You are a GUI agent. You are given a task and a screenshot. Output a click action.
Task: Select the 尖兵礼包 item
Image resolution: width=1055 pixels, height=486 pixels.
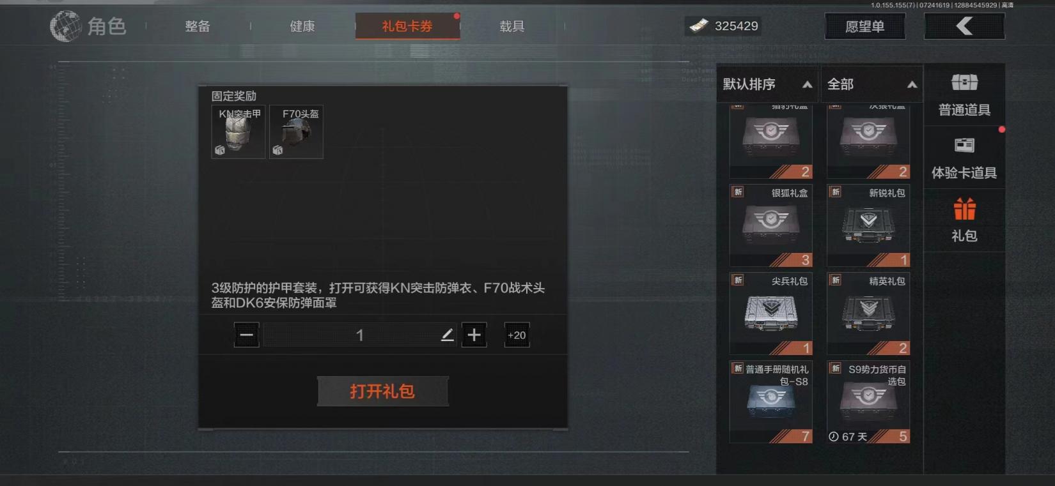point(771,314)
